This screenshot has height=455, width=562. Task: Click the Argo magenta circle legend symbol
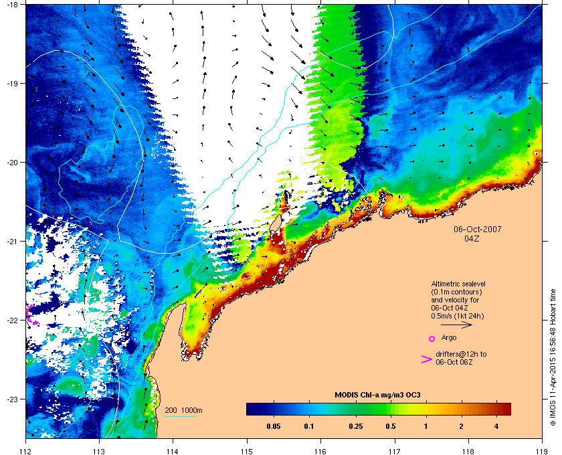(x=432, y=339)
